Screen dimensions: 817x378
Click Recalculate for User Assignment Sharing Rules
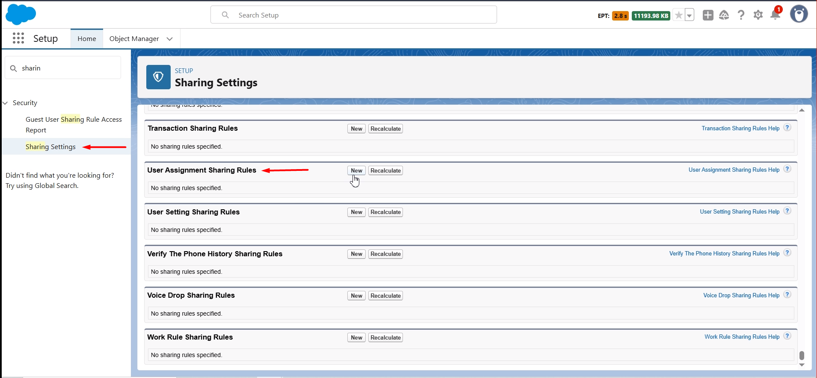click(x=385, y=170)
